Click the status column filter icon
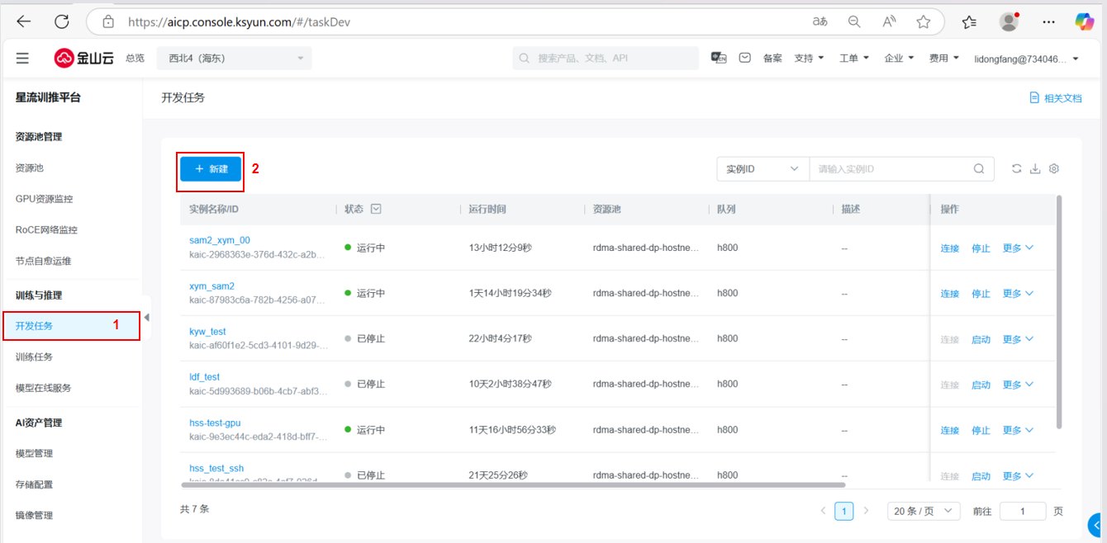This screenshot has height=543, width=1107. coord(377,210)
